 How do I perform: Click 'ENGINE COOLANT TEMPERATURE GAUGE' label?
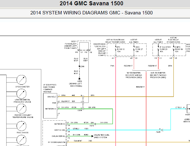[23, 116]
